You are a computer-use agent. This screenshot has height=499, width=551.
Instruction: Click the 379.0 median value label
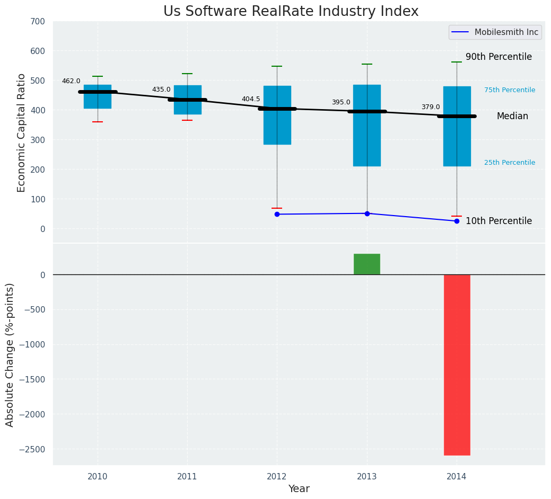pos(431,107)
